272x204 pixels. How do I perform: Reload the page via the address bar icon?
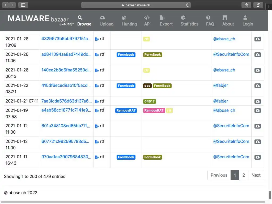[188, 5]
